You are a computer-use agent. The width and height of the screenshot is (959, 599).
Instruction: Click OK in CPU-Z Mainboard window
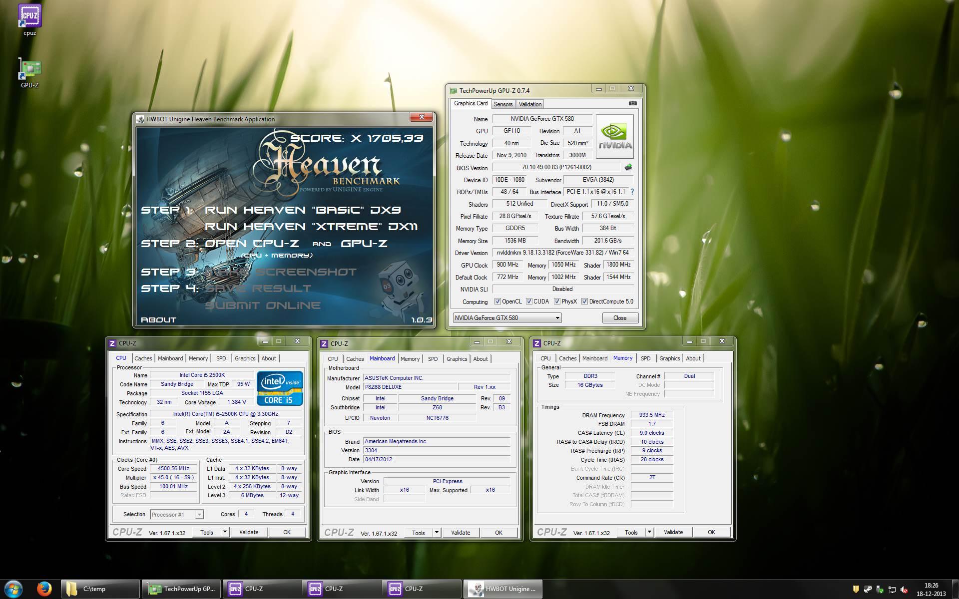[x=498, y=533]
